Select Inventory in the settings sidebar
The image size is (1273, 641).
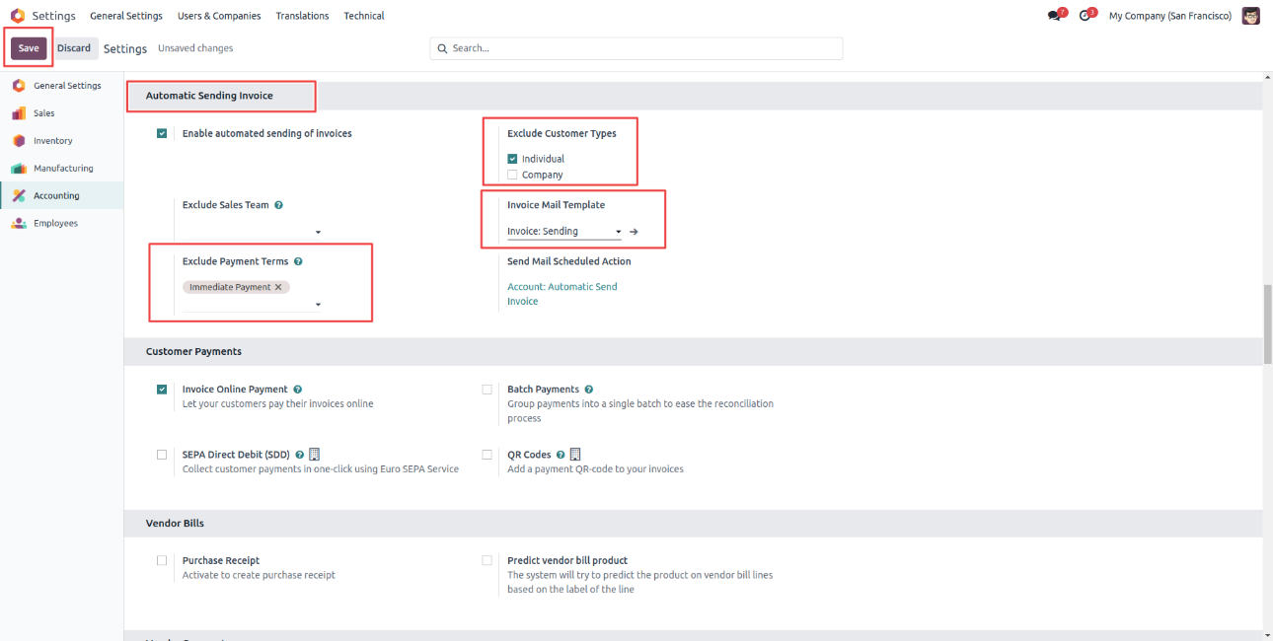pos(53,141)
